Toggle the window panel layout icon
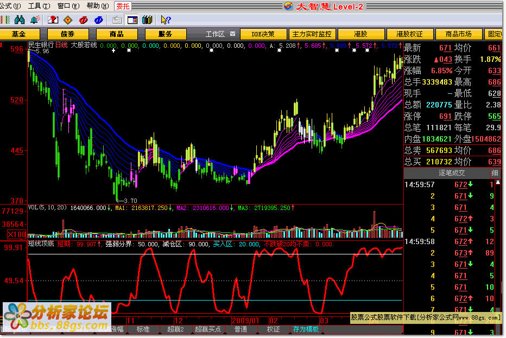The width and height of the screenshot is (506, 338). click(x=132, y=20)
